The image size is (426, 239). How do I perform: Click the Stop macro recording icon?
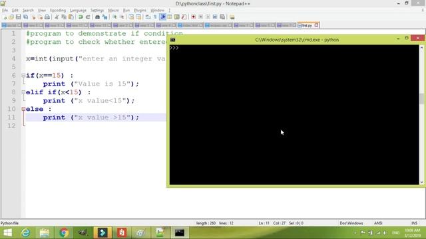(x=201, y=17)
